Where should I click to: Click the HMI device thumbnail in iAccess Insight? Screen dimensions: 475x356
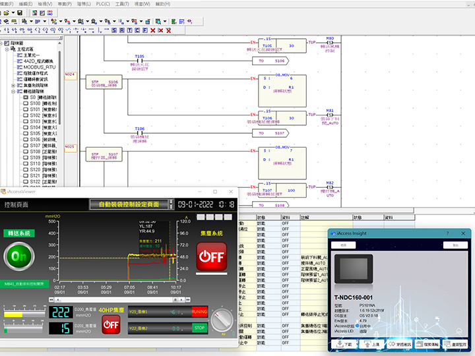pos(354,269)
